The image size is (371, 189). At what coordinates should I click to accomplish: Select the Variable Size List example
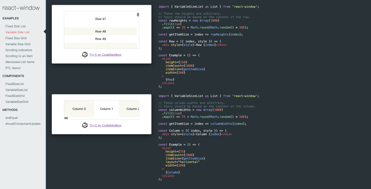tap(18, 32)
